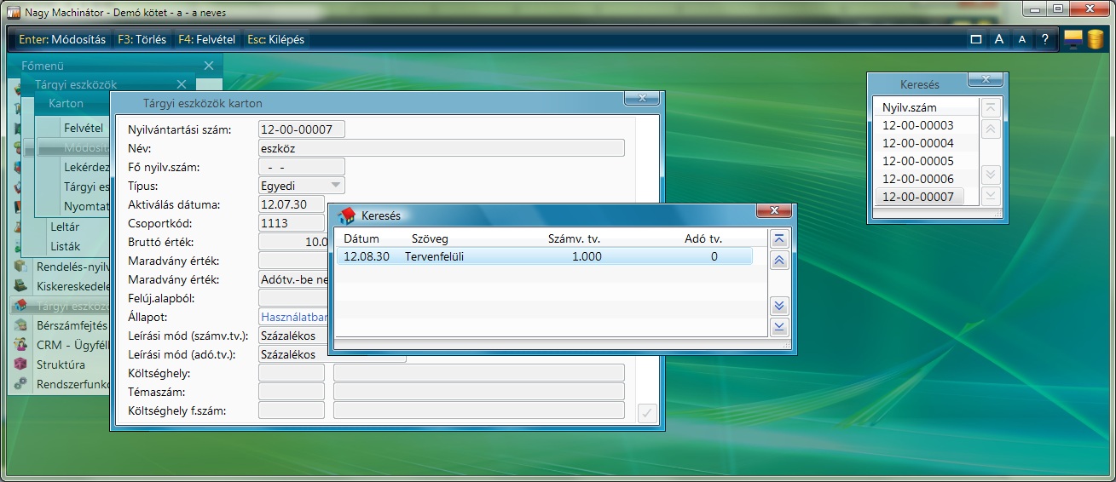Close the Főmenü panel with its X

209,66
